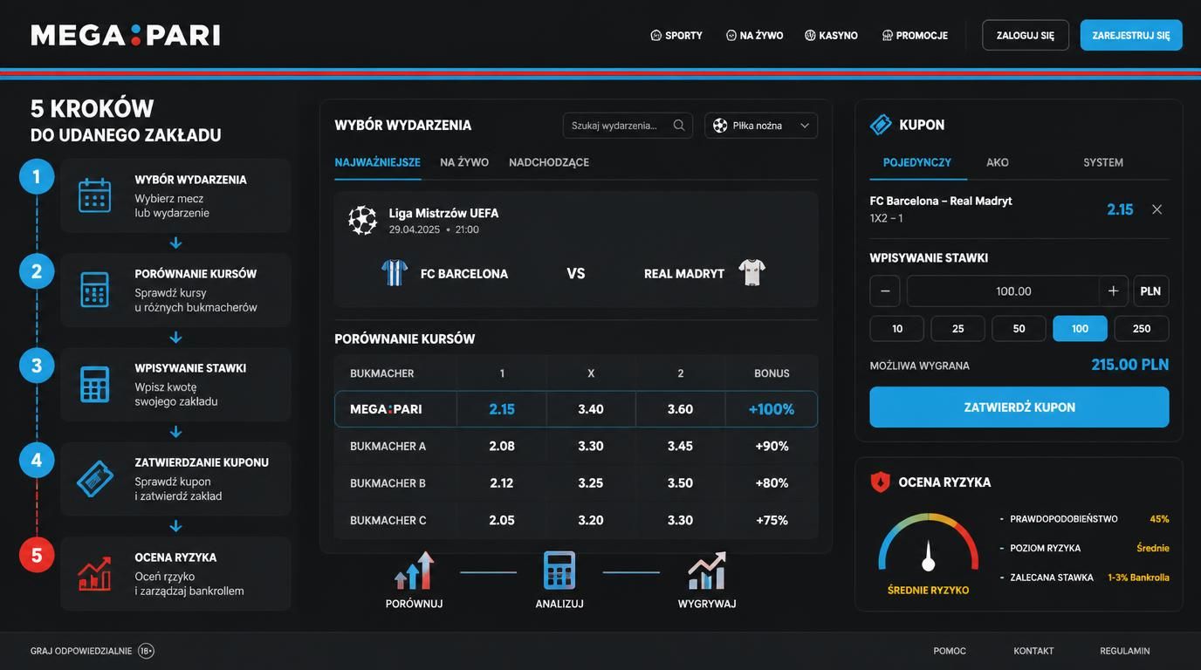1201x670 pixels.
Task: Click the calculator icon beside Wpisywanie stawki step
Action: point(94,384)
